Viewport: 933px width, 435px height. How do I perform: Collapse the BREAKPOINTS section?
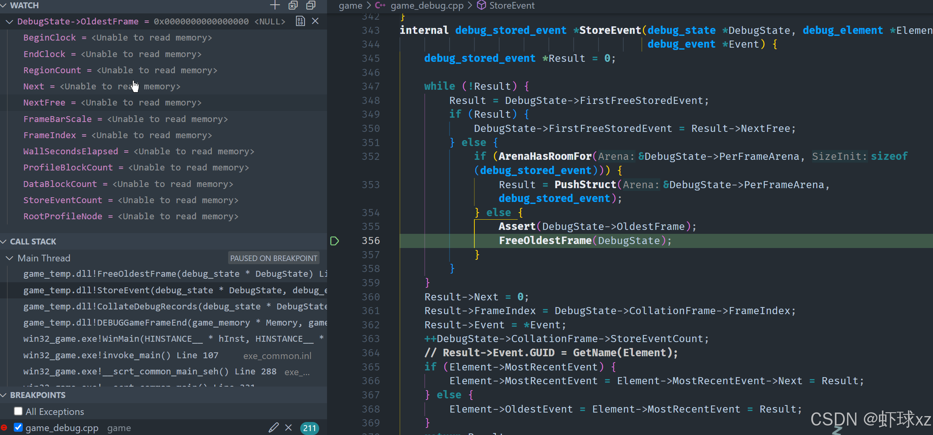point(4,395)
